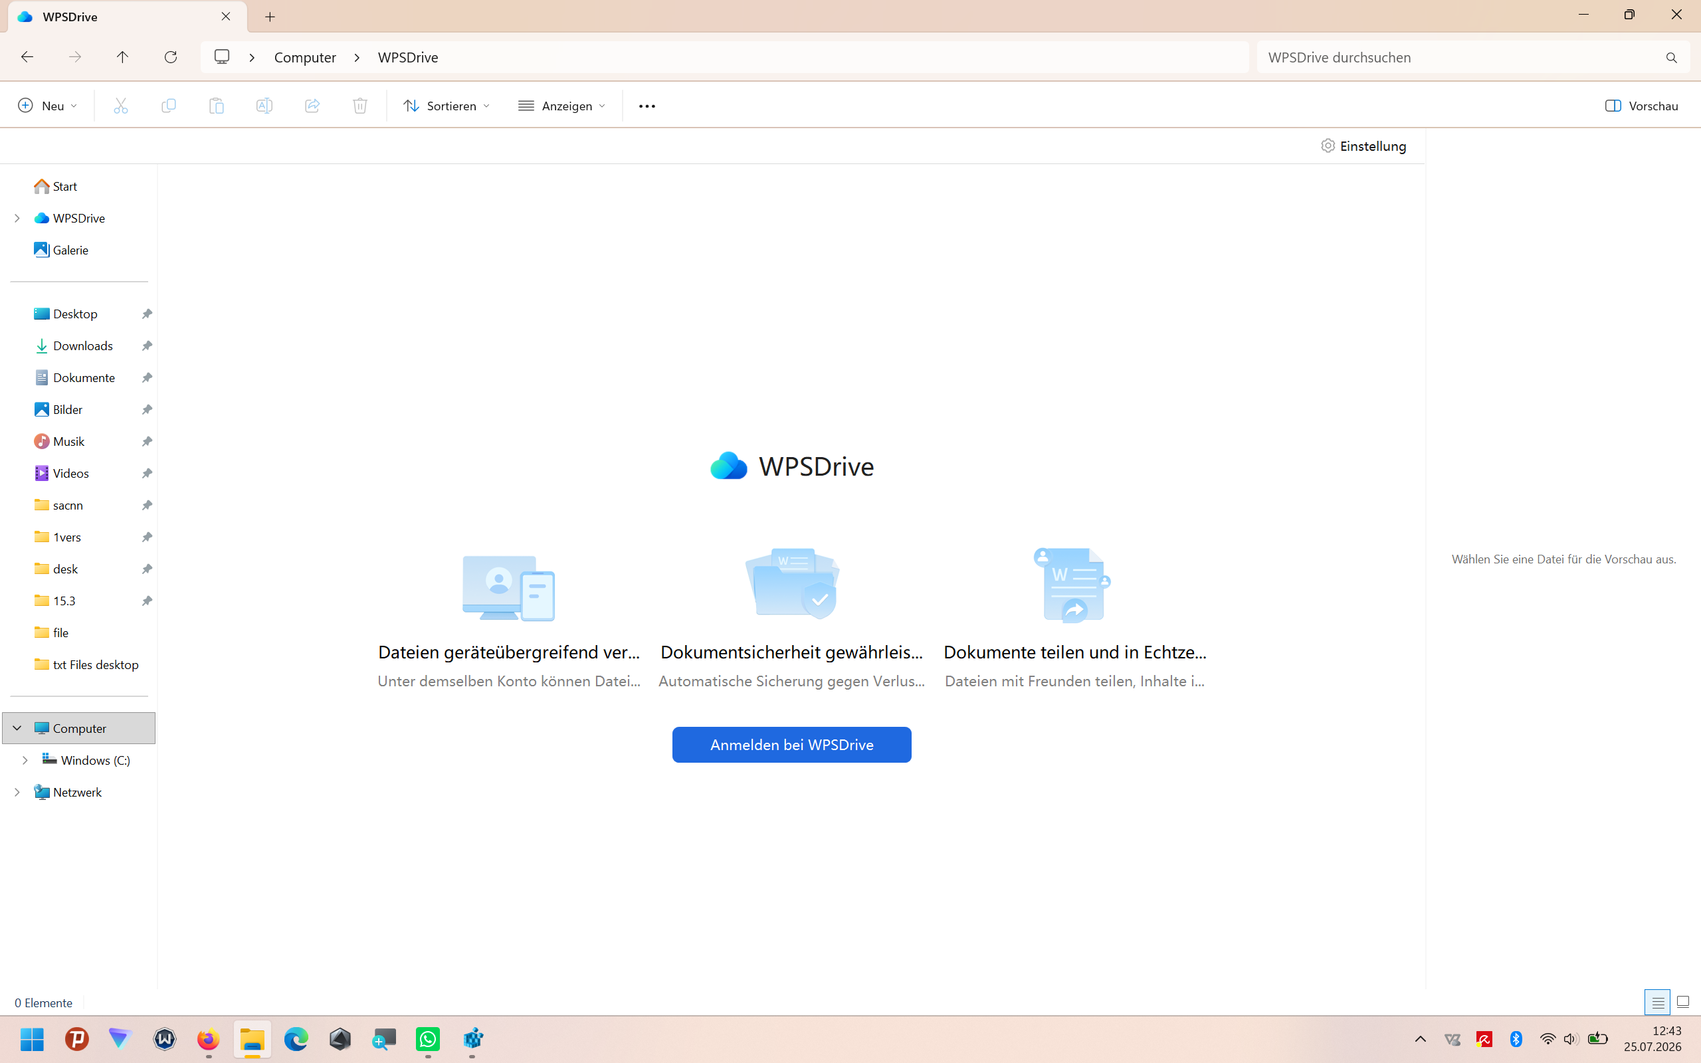1701x1063 pixels.
Task: Click the clock showing 12:43
Action: point(1666,1030)
